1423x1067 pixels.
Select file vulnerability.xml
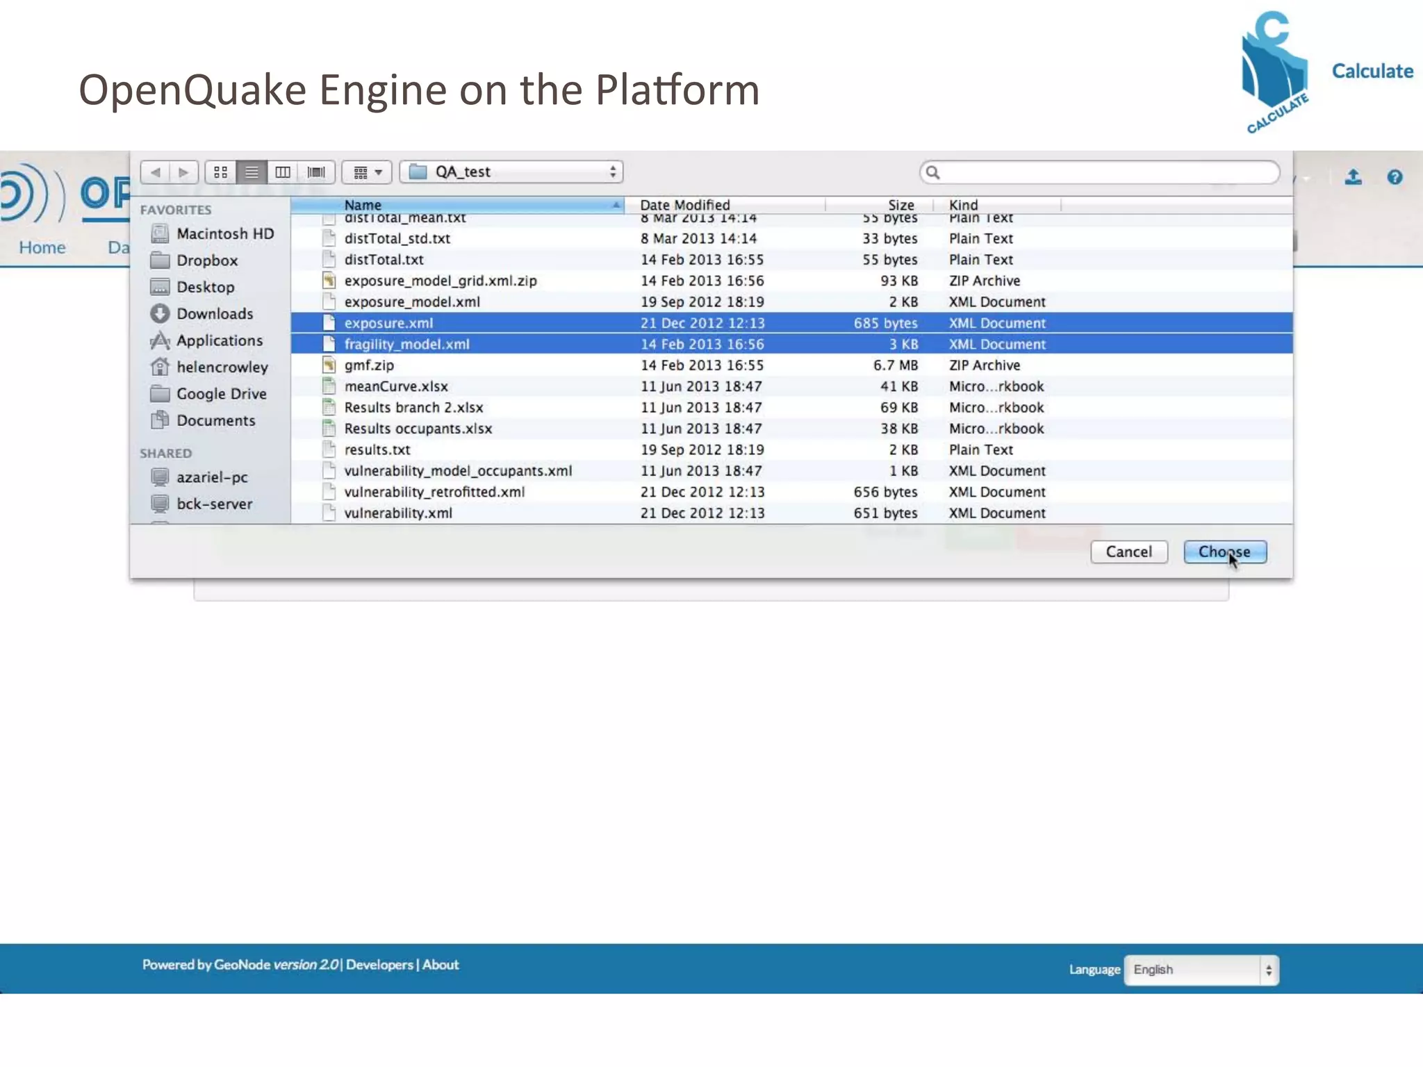(791, 513)
